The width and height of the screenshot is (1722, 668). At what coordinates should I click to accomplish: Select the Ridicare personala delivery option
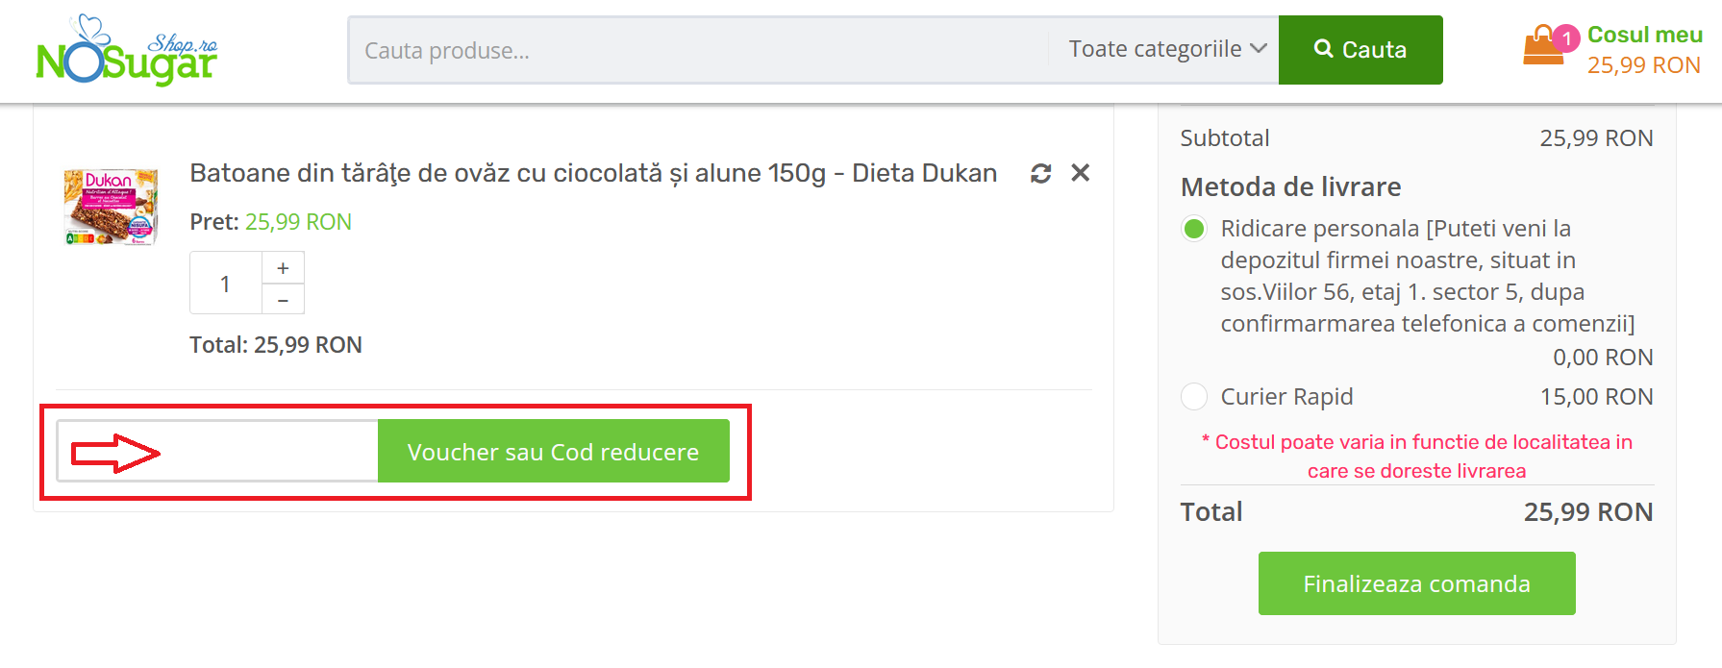pos(1194,229)
